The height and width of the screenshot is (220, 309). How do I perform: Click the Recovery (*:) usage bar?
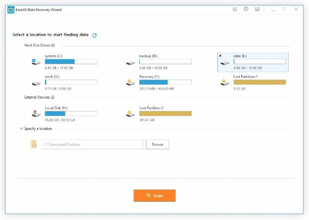[x=165, y=82]
